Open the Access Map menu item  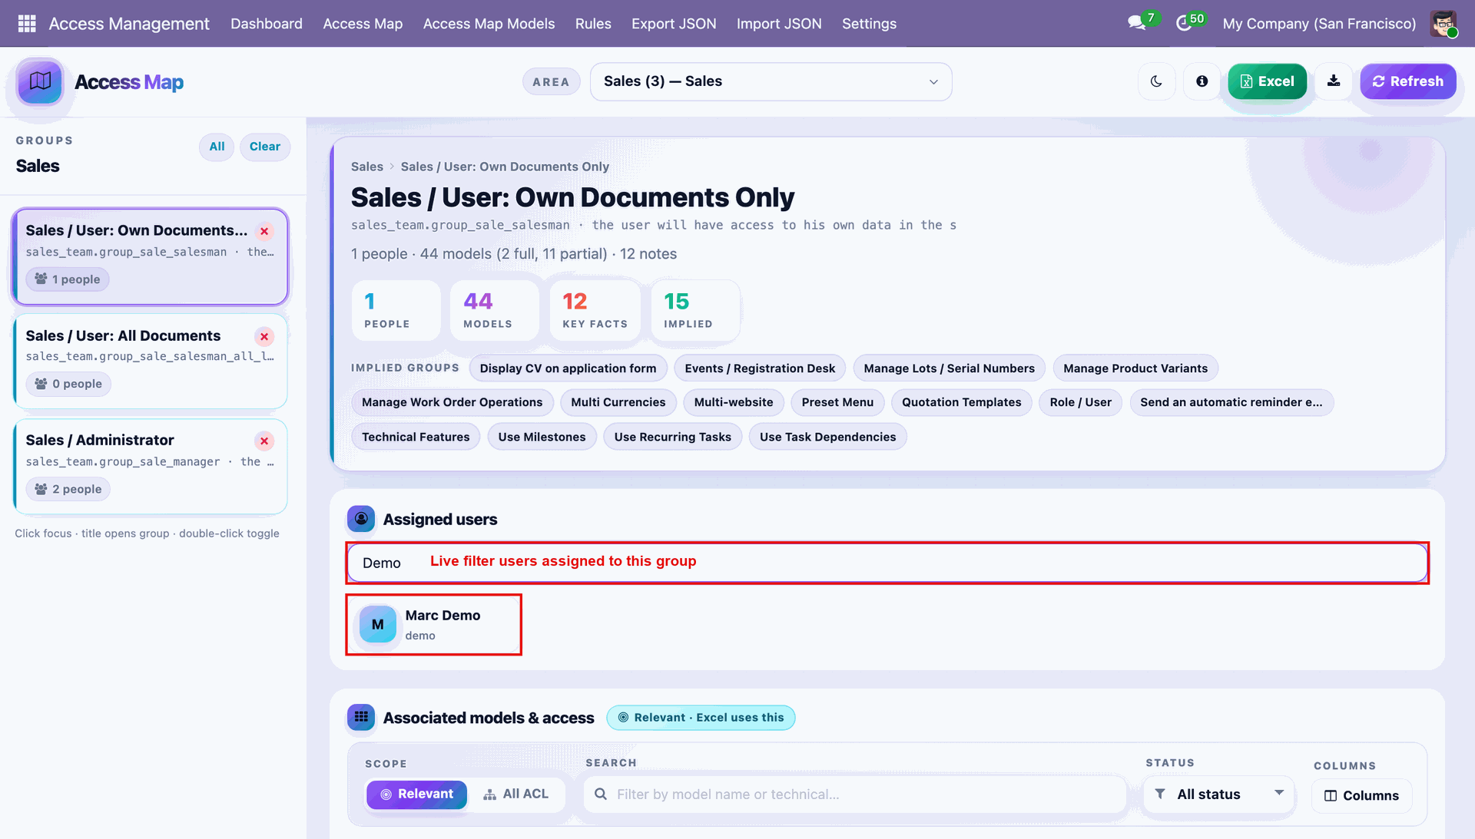pos(363,23)
